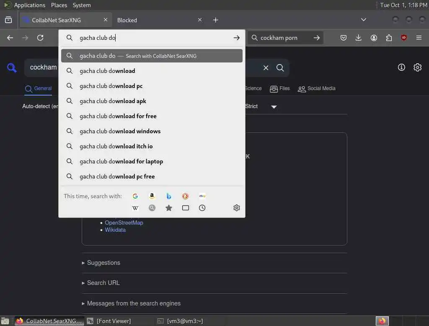Select suggestion gacha club download pc free
Image resolution: width=429 pixels, height=326 pixels.
(152, 176)
